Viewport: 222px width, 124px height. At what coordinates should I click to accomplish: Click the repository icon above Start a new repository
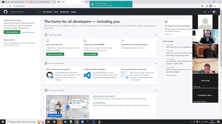coord(48,41)
